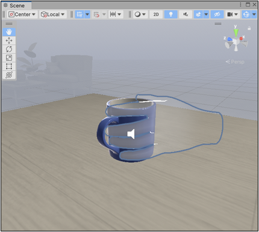Image resolution: width=259 pixels, height=232 pixels.
Task: Select the combined Transform tool
Action: tap(9, 75)
